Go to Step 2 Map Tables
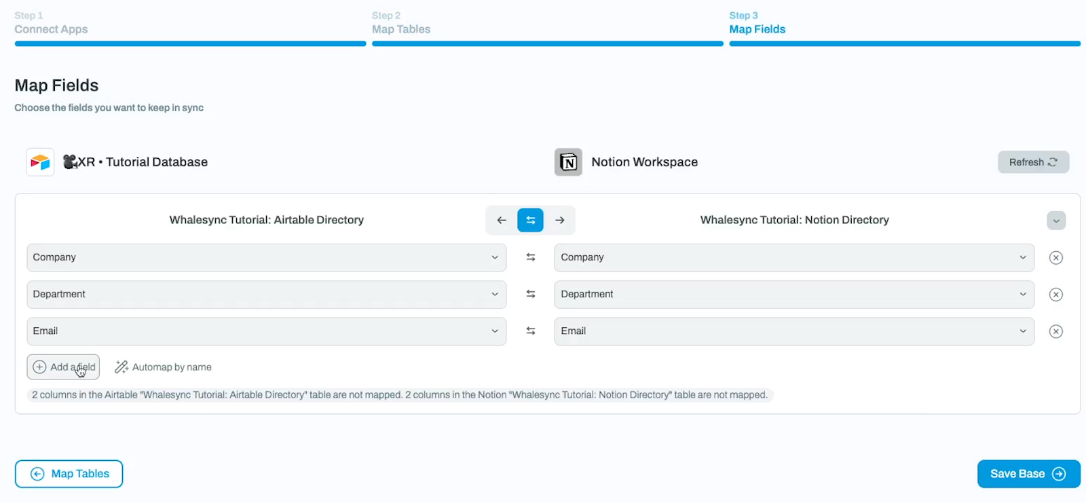Screen dimensions: 1086x503 point(547,27)
